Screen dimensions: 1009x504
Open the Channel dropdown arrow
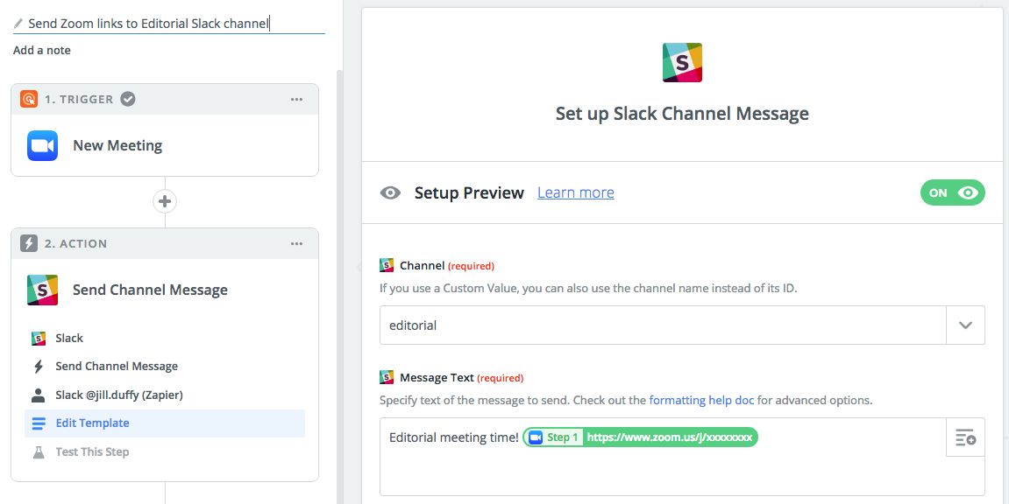pyautogui.click(x=965, y=325)
